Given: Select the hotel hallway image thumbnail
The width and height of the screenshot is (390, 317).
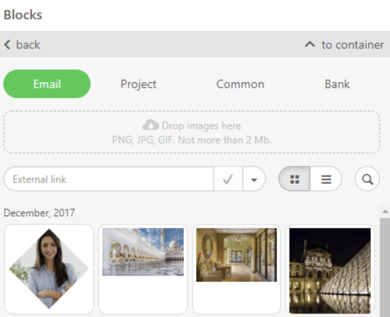Looking at the screenshot, I should [237, 269].
